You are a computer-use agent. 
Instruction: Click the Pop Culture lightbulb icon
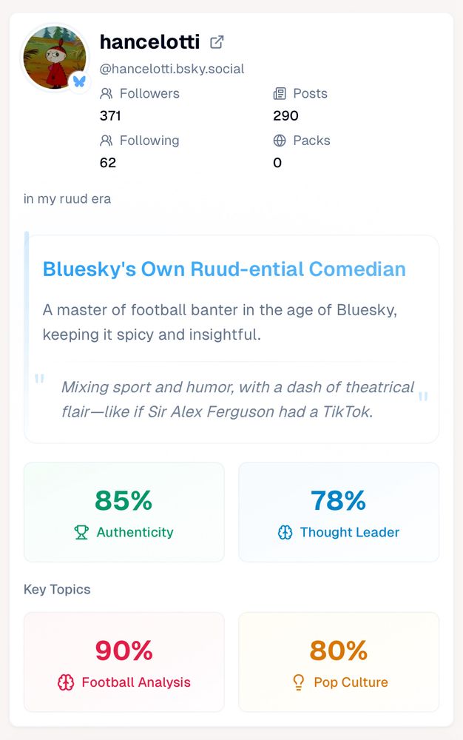(x=299, y=682)
